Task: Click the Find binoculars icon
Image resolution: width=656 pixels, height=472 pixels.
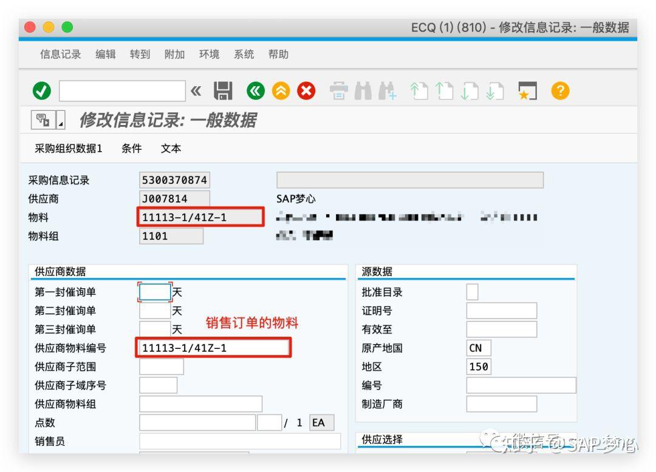Action: pos(363,90)
